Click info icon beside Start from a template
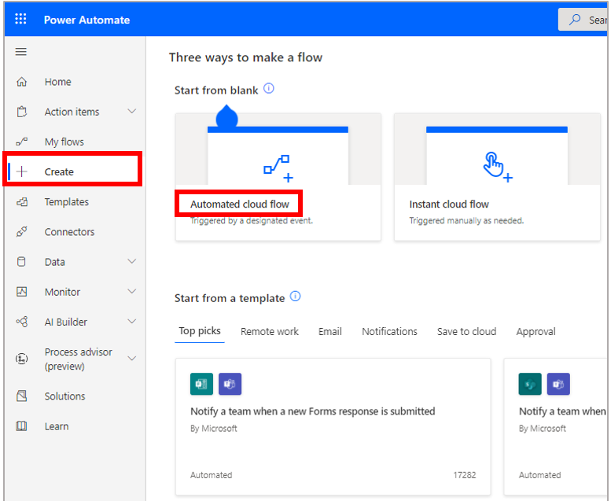The width and height of the screenshot is (611, 501). pyautogui.click(x=296, y=297)
